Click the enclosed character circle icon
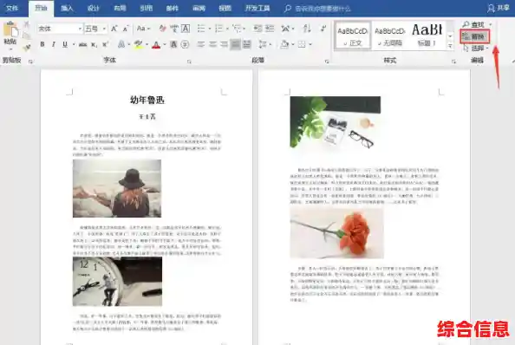Viewport: 515px width, 345px height. coord(186,44)
